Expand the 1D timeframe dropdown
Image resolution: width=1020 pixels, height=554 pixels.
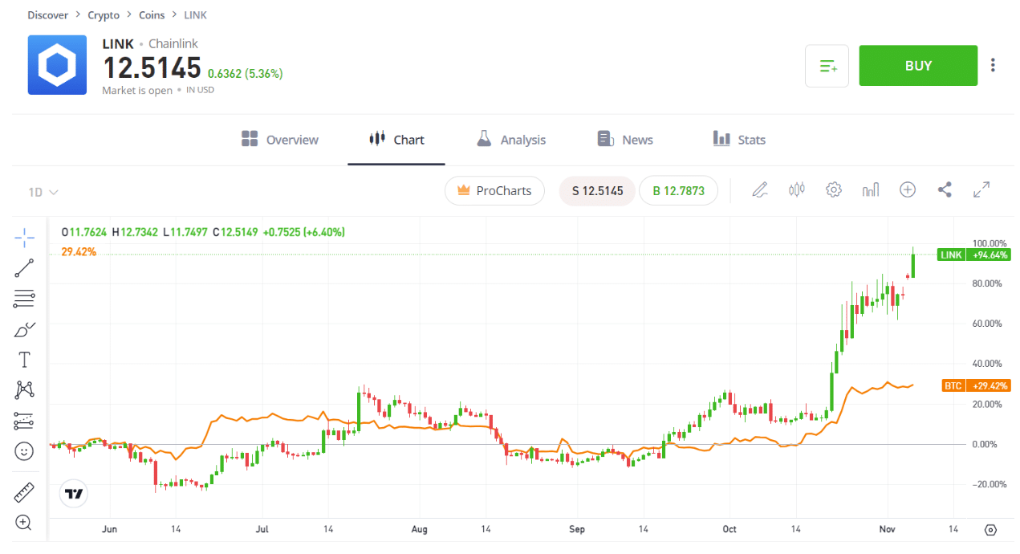tap(43, 192)
